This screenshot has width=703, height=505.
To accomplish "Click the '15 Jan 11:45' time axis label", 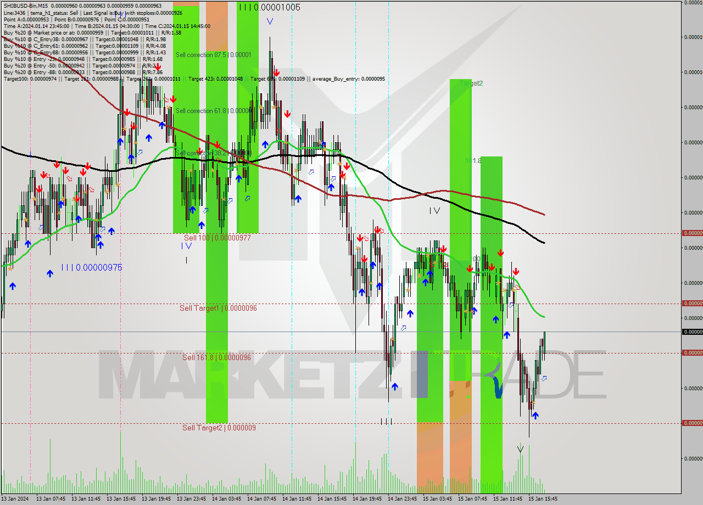I will pyautogui.click(x=507, y=499).
